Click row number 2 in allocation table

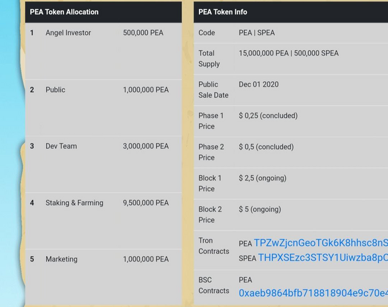[x=32, y=90]
